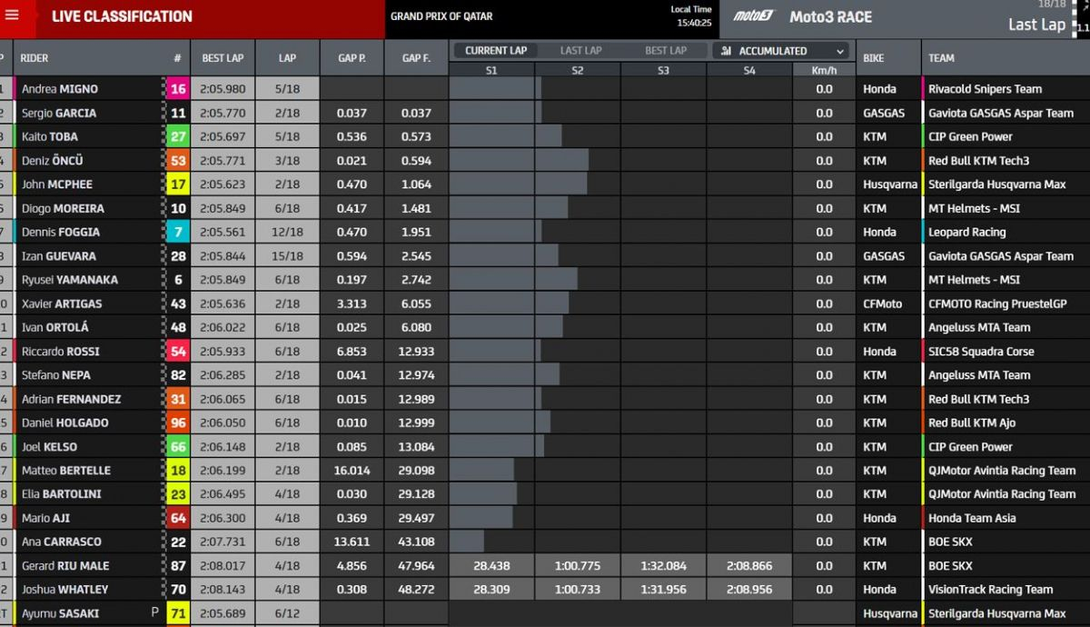Click the S2 sector header
1090x627 pixels.
pos(578,70)
